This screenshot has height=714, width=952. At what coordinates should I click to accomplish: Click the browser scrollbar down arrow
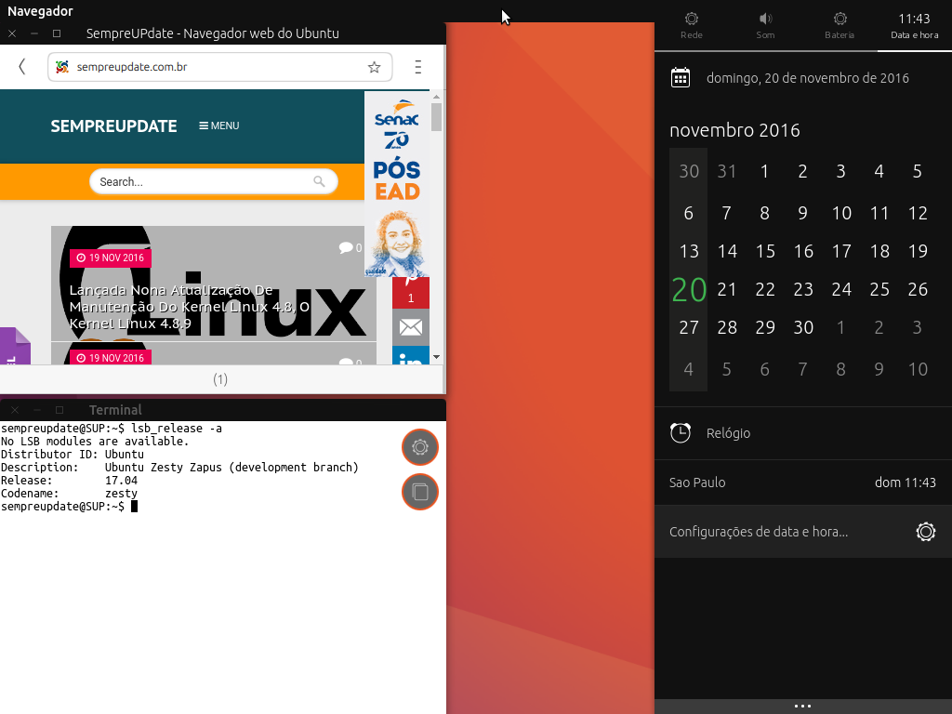(436, 357)
